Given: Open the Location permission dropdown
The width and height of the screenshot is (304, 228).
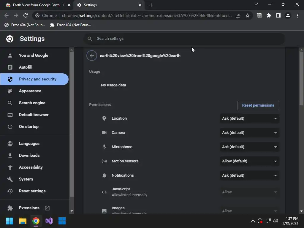Looking at the screenshot, I should click(x=249, y=118).
